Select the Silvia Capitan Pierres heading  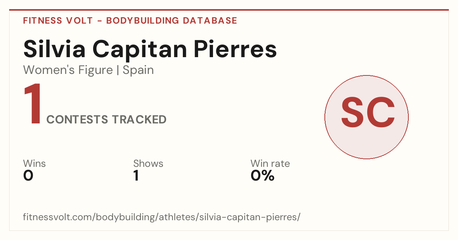point(150,49)
